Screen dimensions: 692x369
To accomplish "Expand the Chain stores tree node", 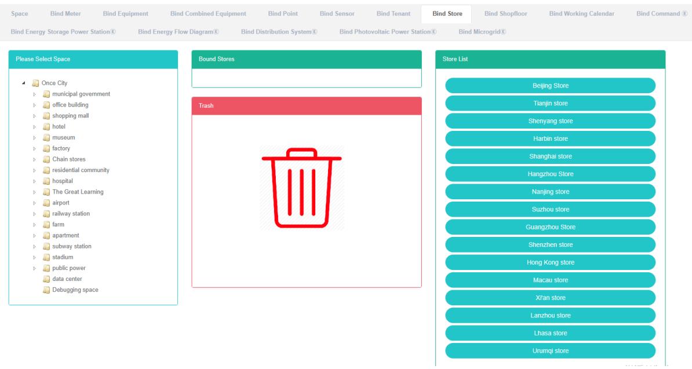I will 35,160.
